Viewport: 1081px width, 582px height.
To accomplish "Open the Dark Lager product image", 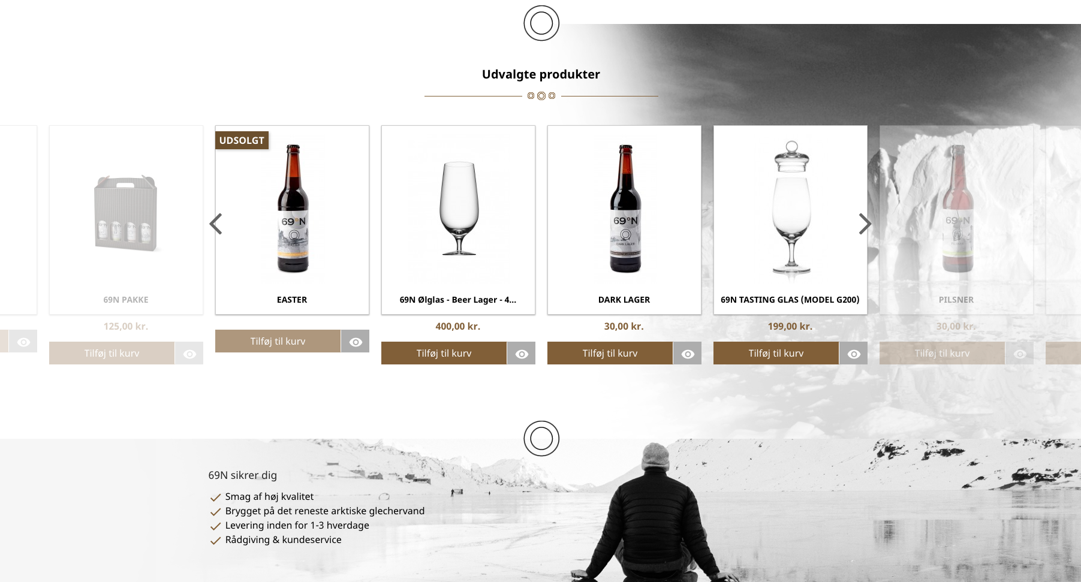I will [x=625, y=209].
